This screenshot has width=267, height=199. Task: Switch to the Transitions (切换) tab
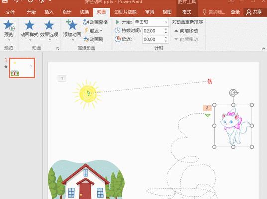pos(85,12)
